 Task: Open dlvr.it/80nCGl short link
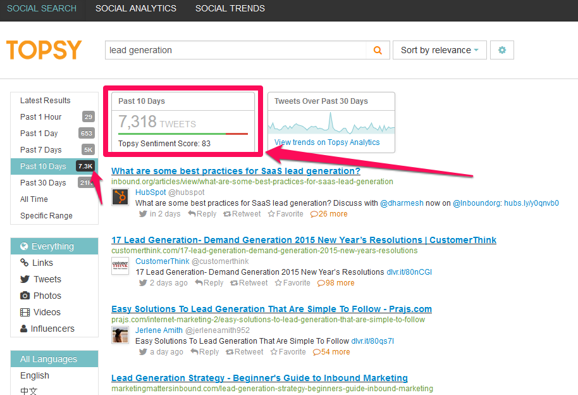(409, 272)
